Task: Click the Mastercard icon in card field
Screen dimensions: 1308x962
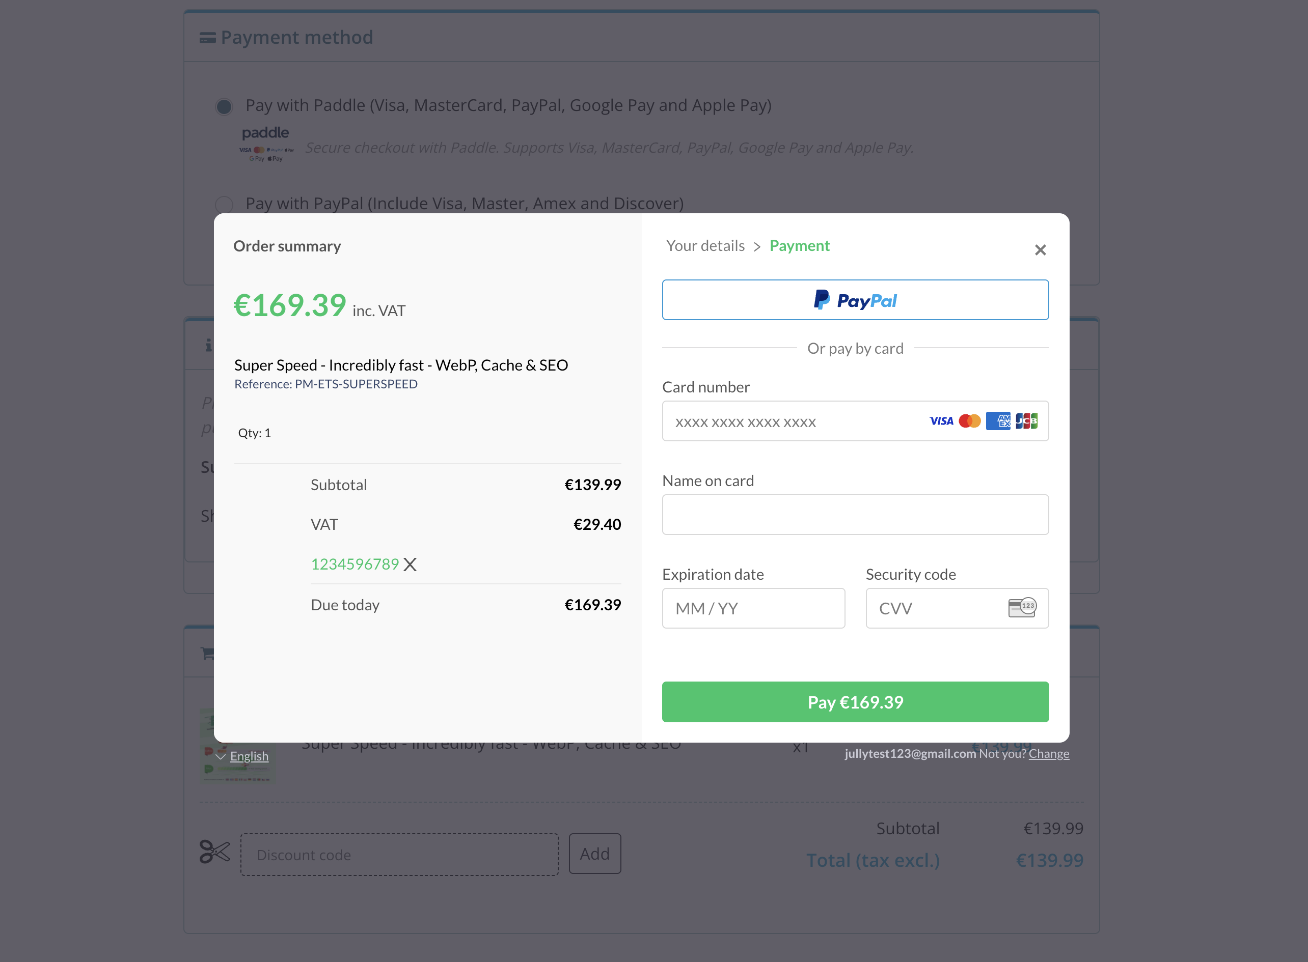Action: coord(969,421)
